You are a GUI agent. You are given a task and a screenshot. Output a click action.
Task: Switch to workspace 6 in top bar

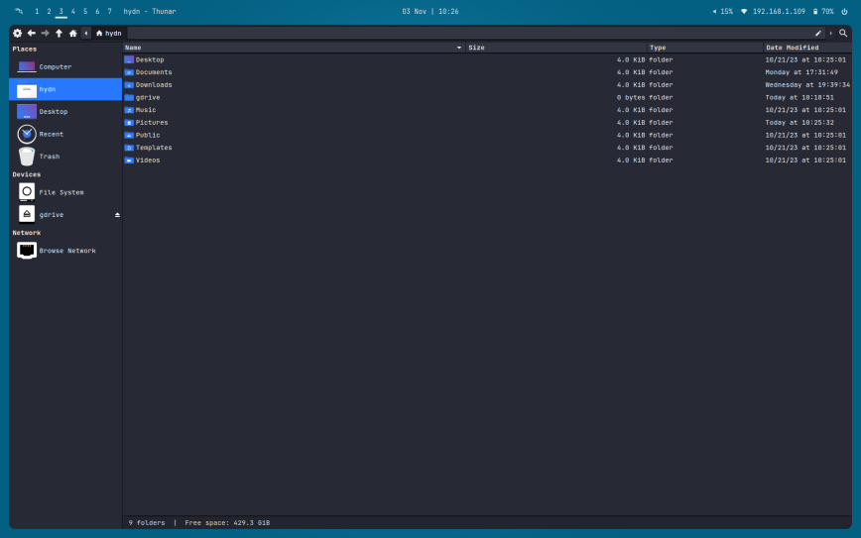click(97, 12)
